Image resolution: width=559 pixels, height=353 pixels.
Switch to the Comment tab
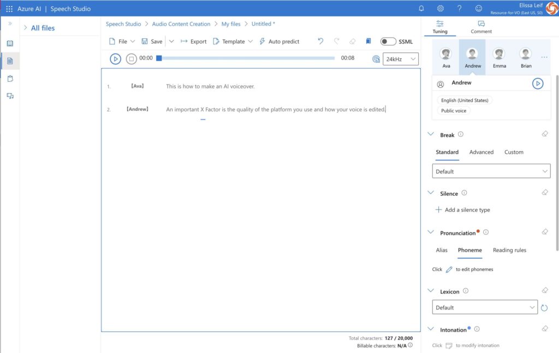pyautogui.click(x=481, y=27)
